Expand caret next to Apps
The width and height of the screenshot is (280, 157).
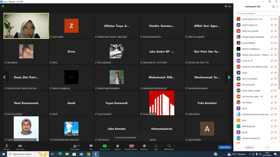coord(160,146)
